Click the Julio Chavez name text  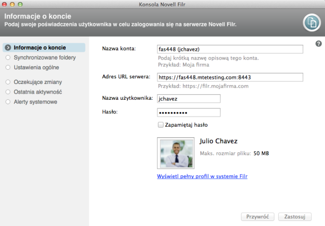(219, 141)
